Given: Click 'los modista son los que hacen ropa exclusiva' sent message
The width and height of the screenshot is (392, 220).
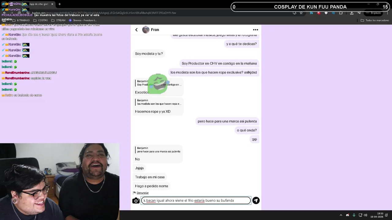Looking at the screenshot, I should point(214,72).
